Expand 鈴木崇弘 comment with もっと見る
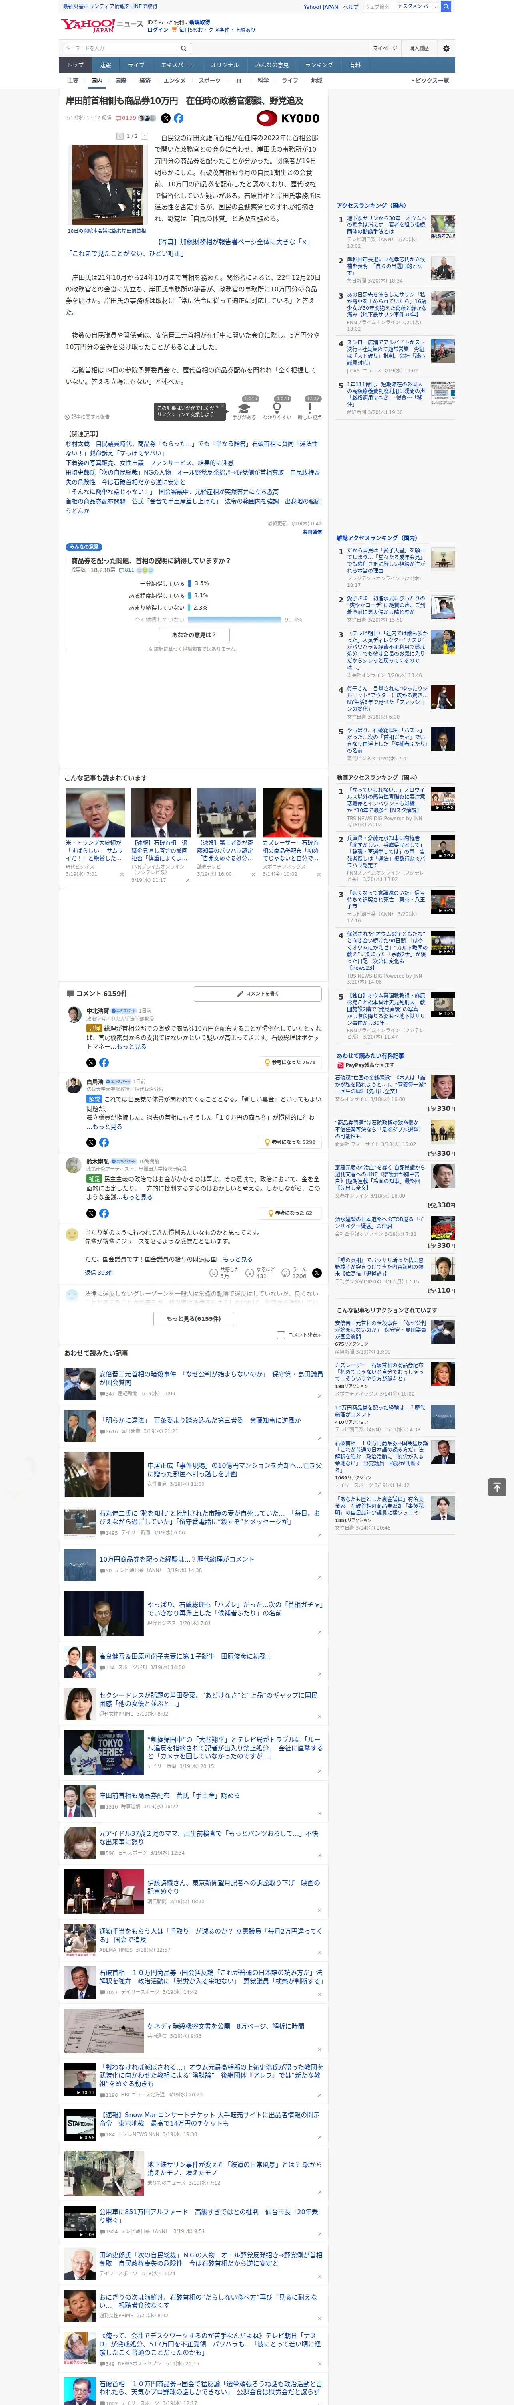This screenshot has width=514, height=2405. (x=138, y=1197)
